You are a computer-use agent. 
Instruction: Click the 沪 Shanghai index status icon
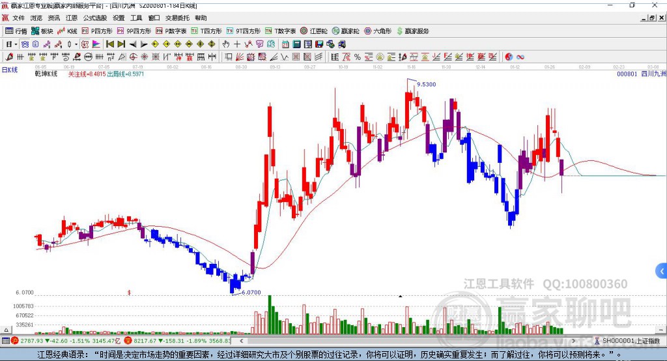pos(15,341)
